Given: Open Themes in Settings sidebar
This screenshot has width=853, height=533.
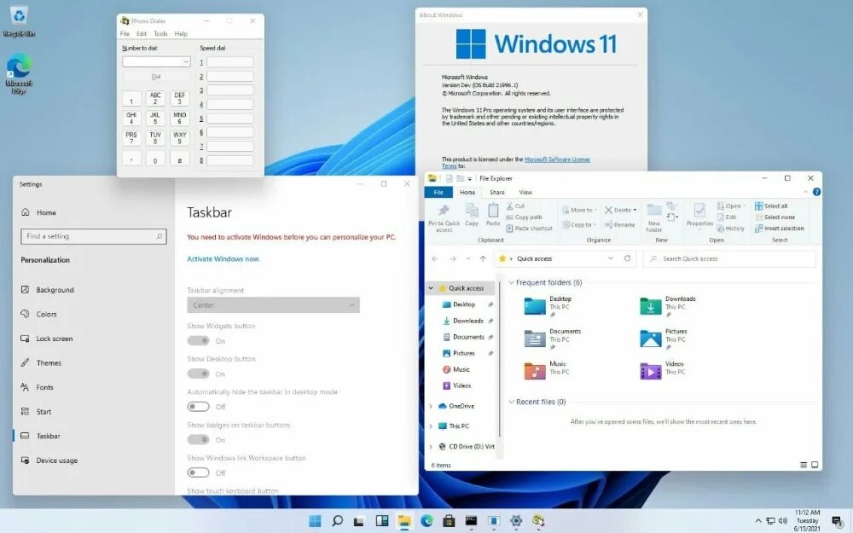Looking at the screenshot, I should 49,362.
